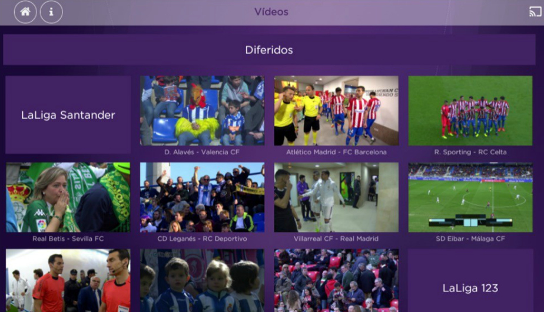Play the D. Alavés - Valencia CF video thumbnail
This screenshot has width=544, height=312.
click(x=202, y=111)
